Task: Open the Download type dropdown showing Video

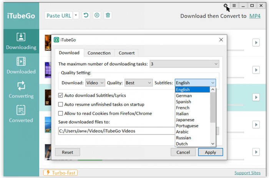Action: [x=95, y=83]
